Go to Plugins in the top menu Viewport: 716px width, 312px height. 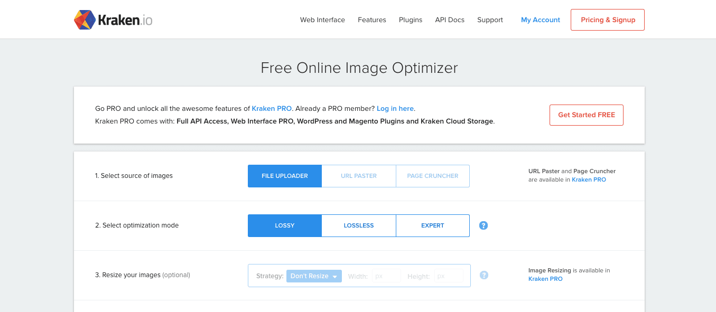pyautogui.click(x=411, y=20)
